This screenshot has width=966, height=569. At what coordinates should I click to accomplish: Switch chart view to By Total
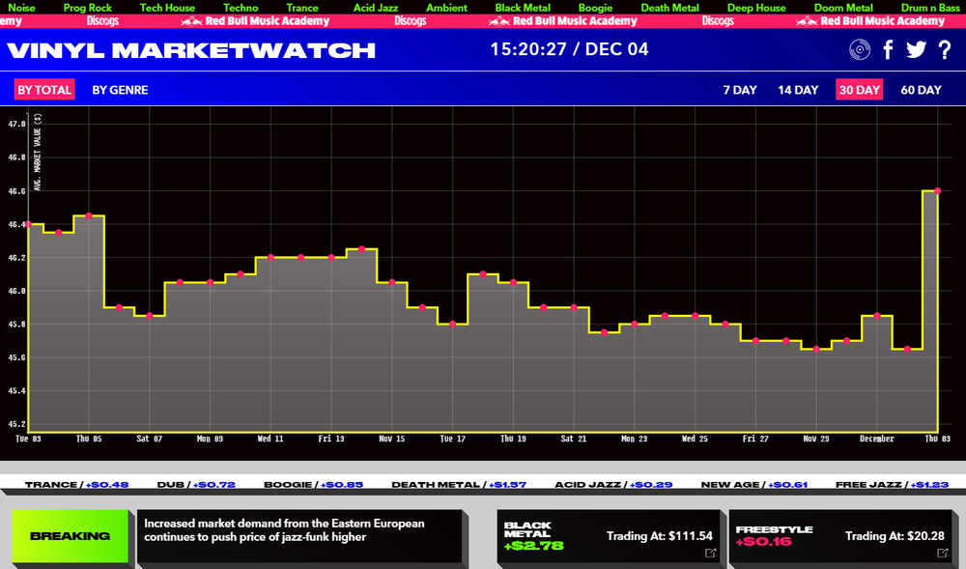point(43,90)
